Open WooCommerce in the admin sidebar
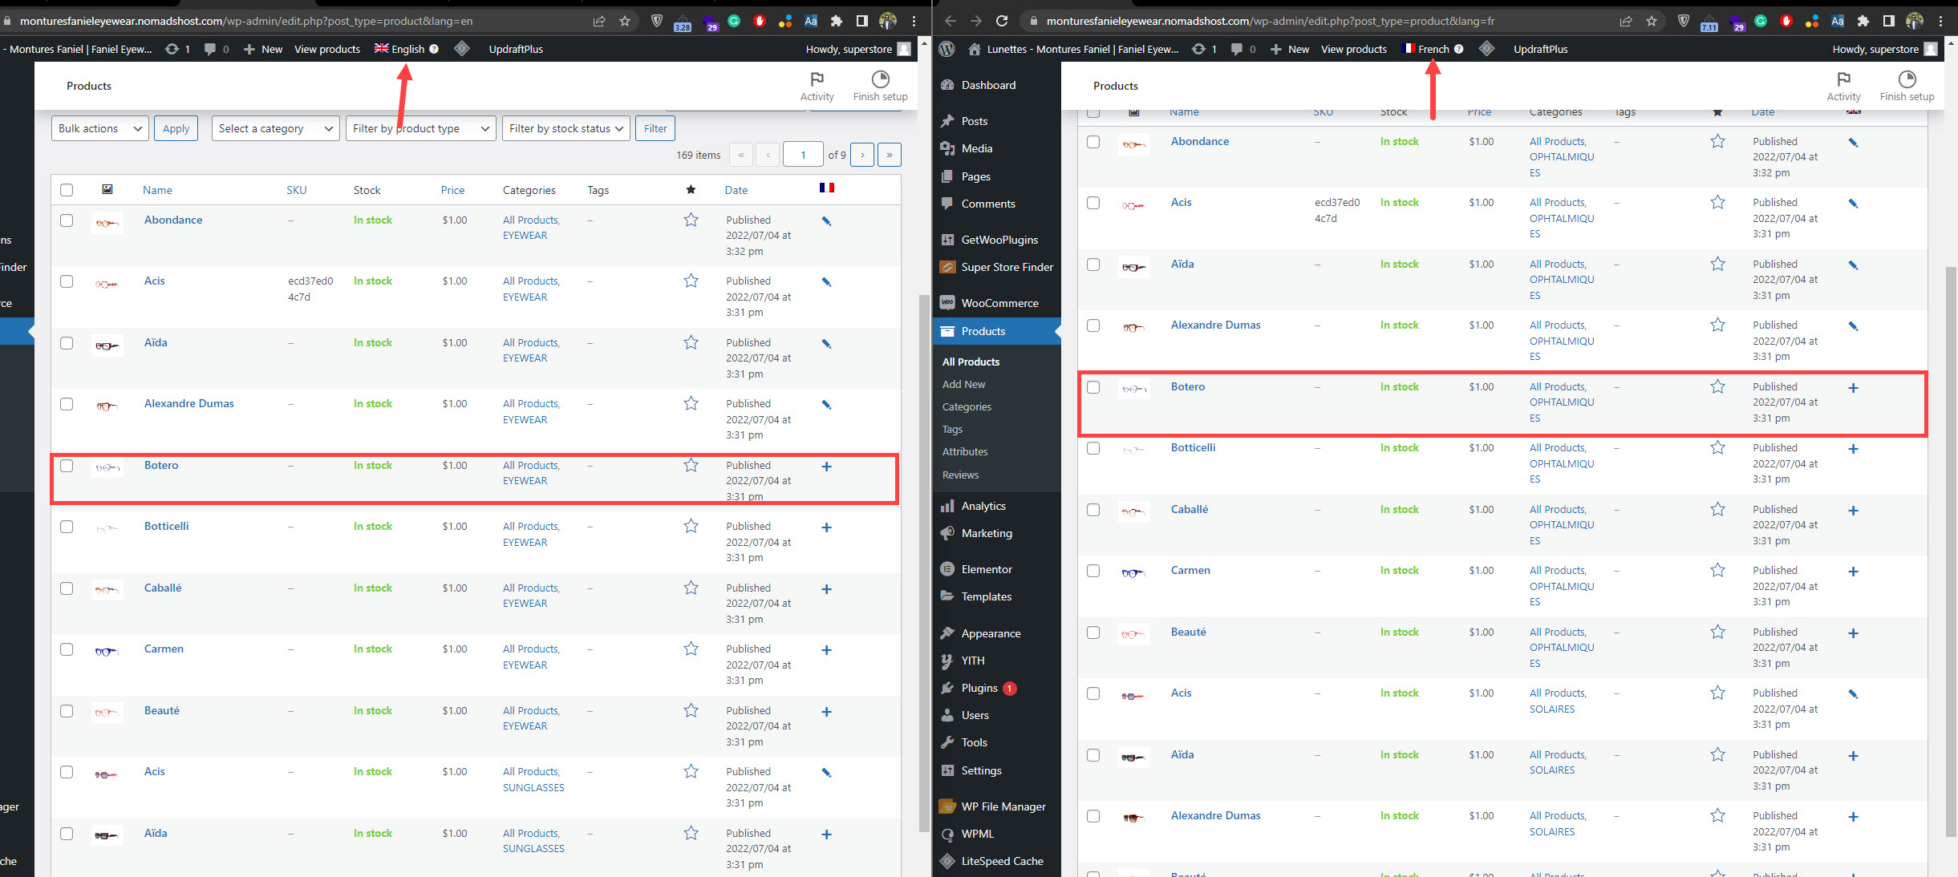Viewport: 1958px width, 877px height. (999, 303)
